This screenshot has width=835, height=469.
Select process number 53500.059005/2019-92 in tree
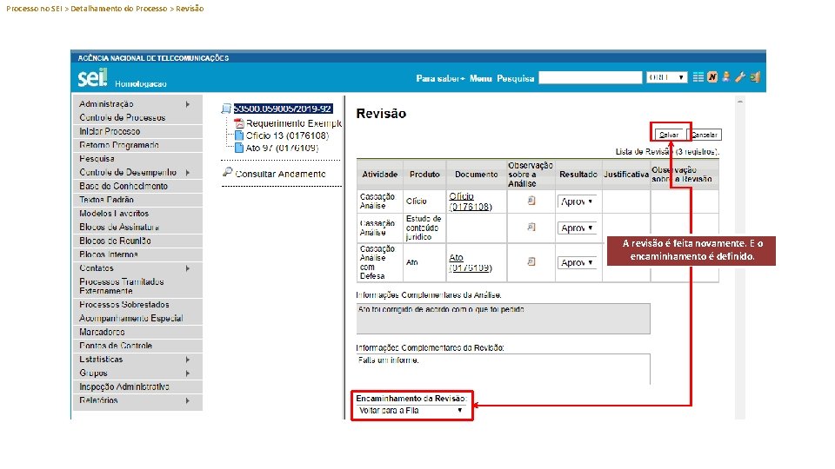[283, 109]
